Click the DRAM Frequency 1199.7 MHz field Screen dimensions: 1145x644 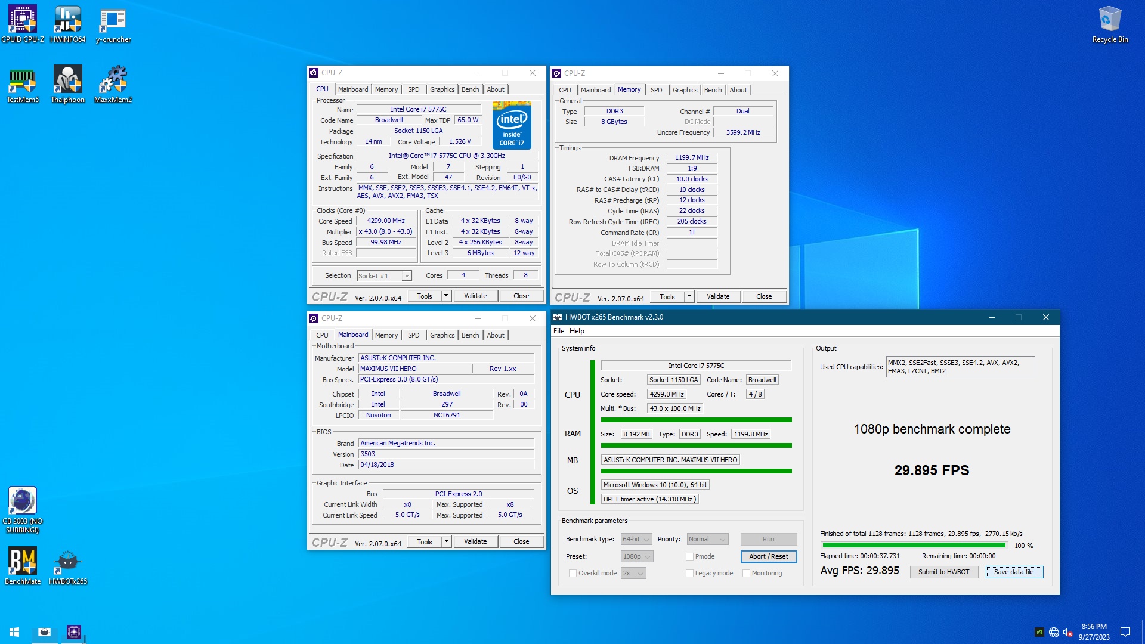692,157
